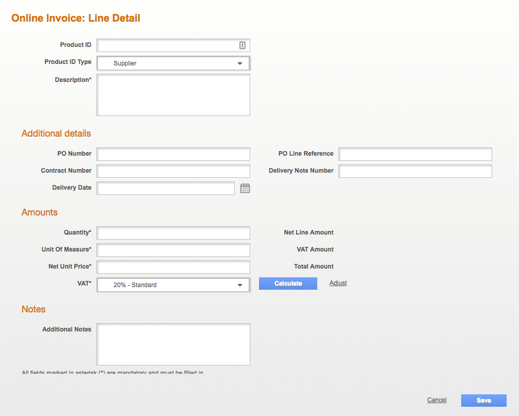Click the Delivery Date input box

point(166,188)
